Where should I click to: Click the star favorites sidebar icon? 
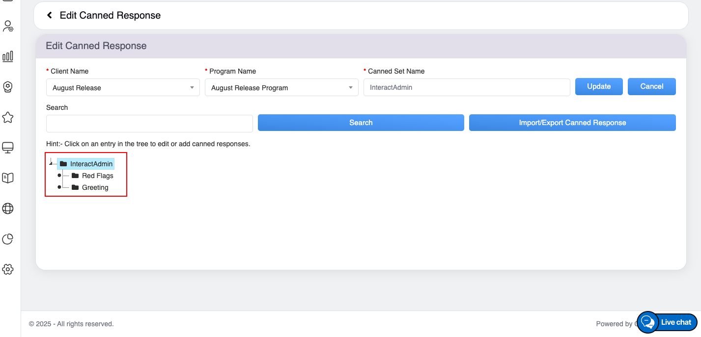pyautogui.click(x=8, y=117)
